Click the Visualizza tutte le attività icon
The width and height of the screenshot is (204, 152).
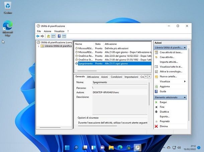tap(157, 67)
